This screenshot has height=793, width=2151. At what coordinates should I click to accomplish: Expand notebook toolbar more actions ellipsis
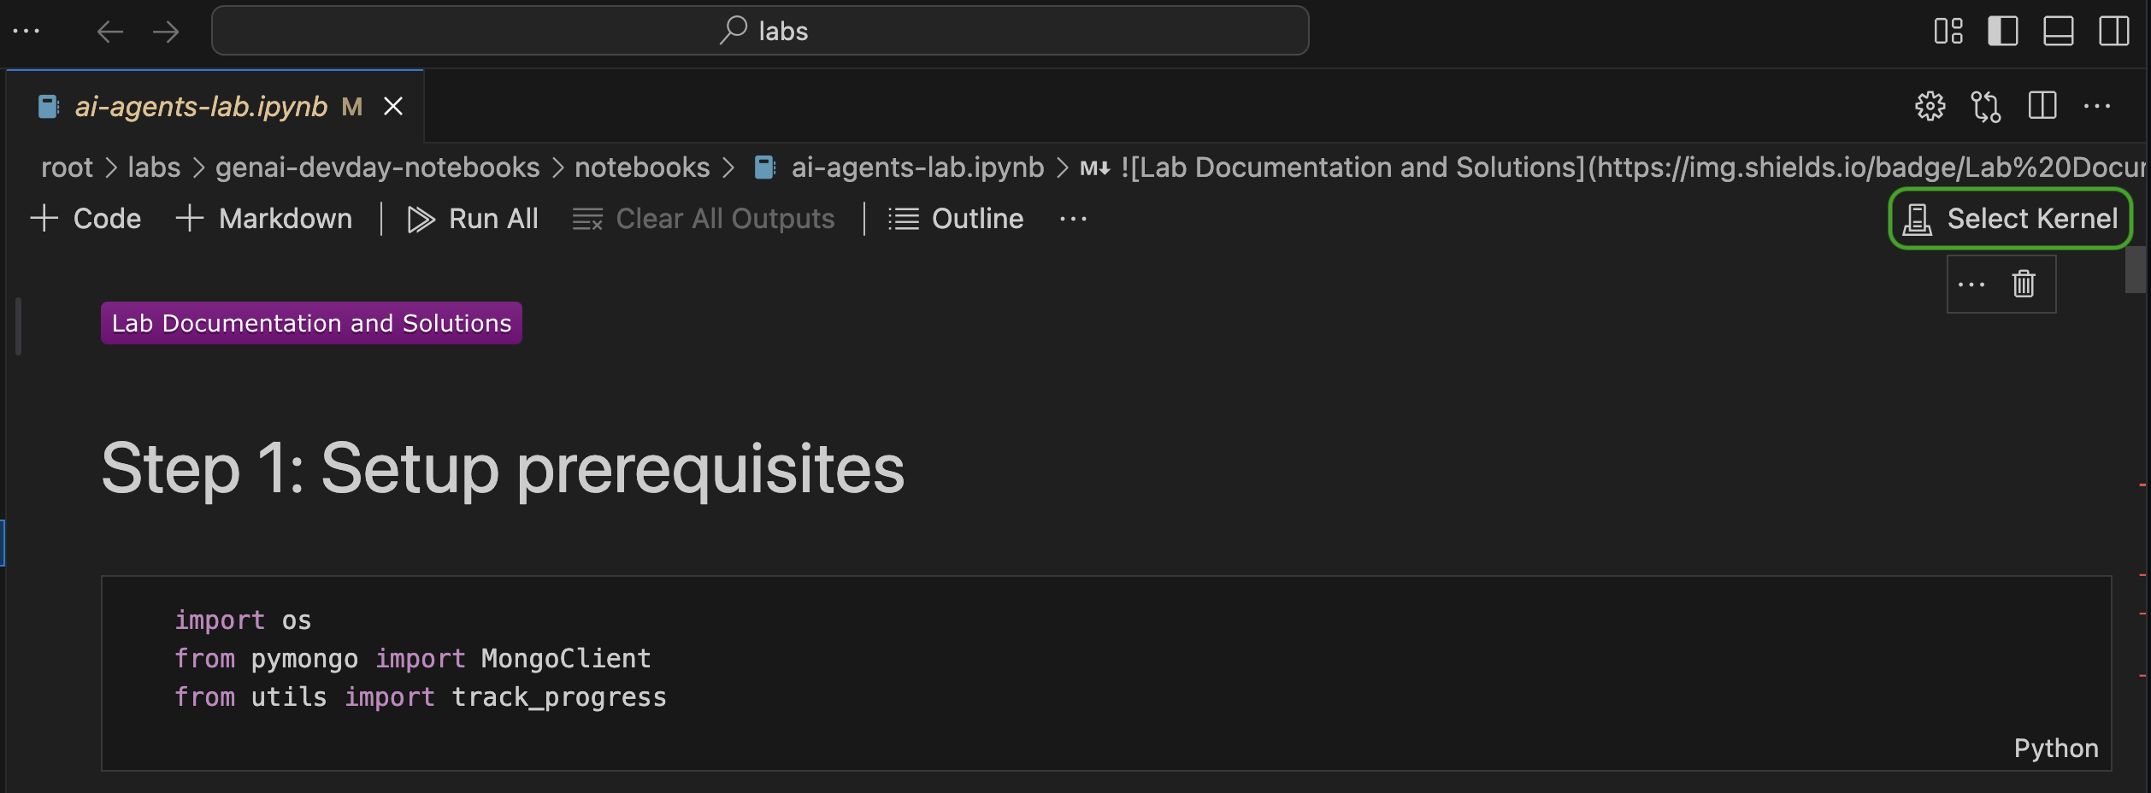click(1073, 219)
